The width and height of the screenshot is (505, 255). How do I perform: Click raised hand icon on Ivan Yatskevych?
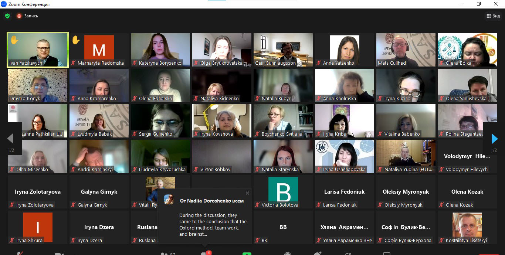[14, 40]
